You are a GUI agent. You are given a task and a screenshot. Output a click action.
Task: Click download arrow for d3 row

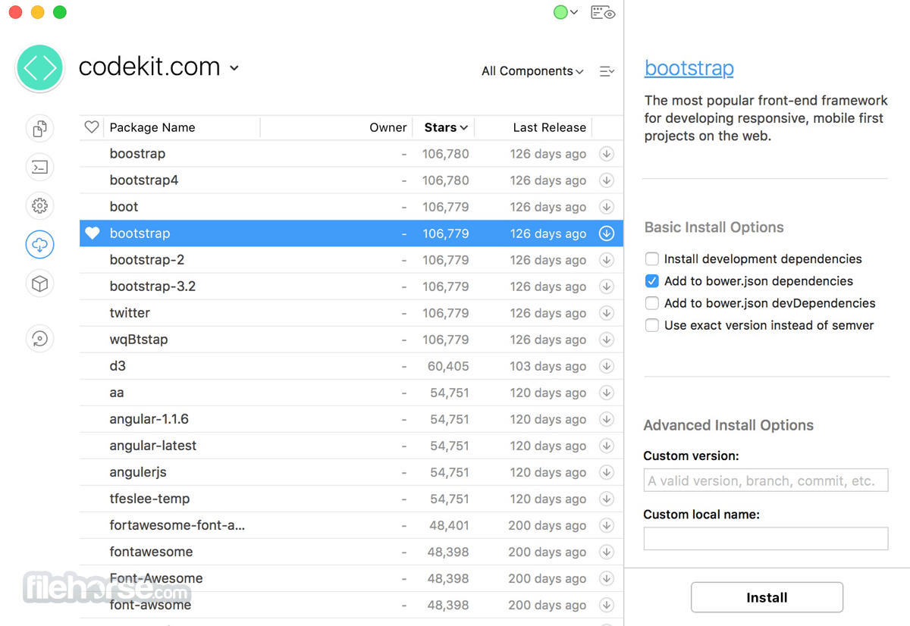[x=607, y=366]
